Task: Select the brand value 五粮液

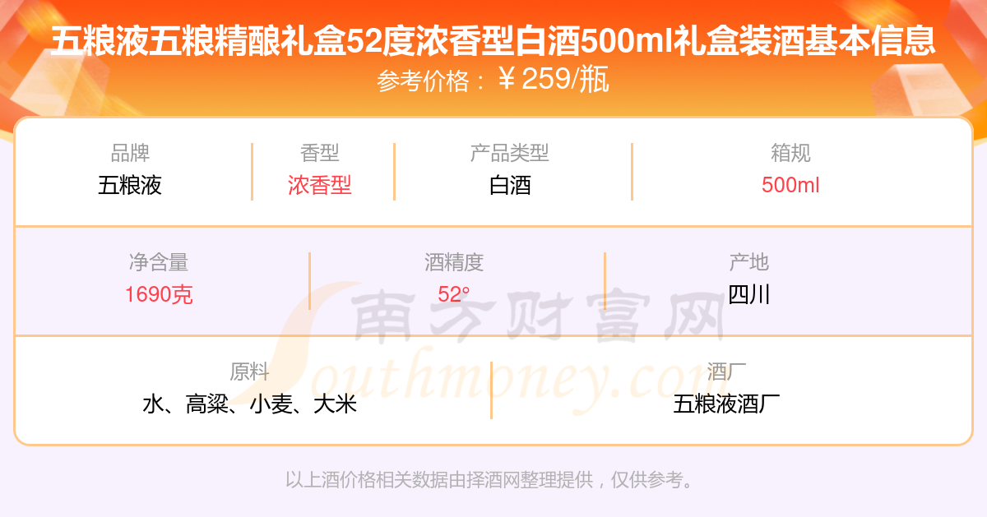Action: click(130, 185)
